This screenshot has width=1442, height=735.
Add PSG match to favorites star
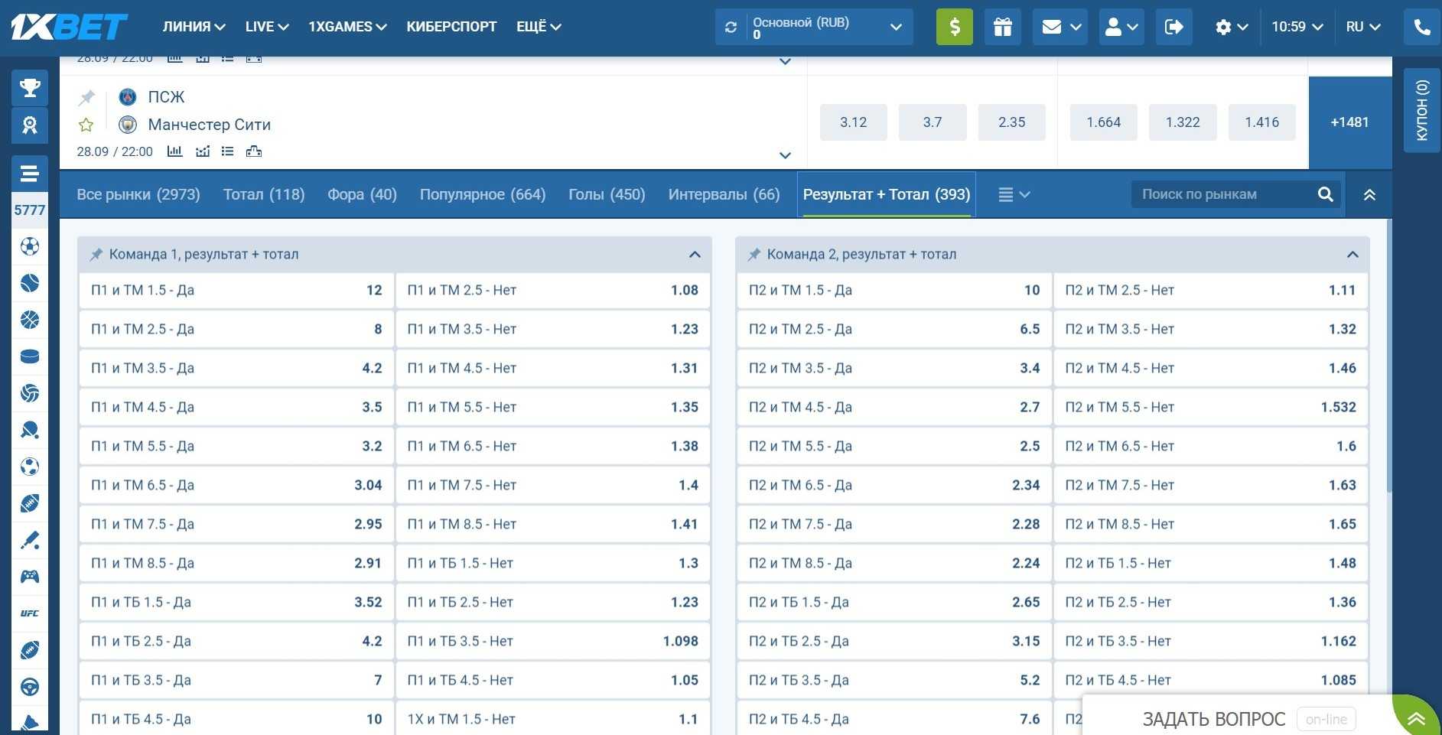click(86, 125)
